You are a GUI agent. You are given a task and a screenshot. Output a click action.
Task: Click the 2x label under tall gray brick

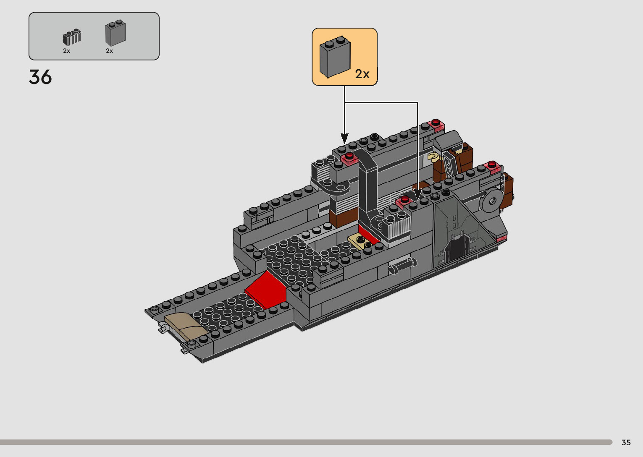[109, 51]
